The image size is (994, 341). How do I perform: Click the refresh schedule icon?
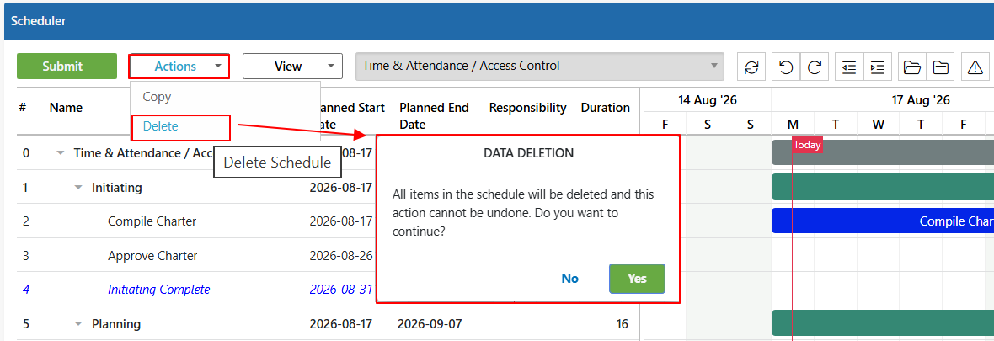[x=752, y=67]
